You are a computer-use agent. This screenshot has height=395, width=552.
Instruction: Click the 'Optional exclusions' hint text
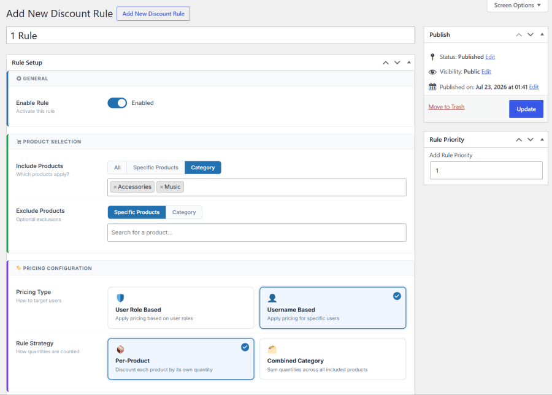click(x=39, y=220)
